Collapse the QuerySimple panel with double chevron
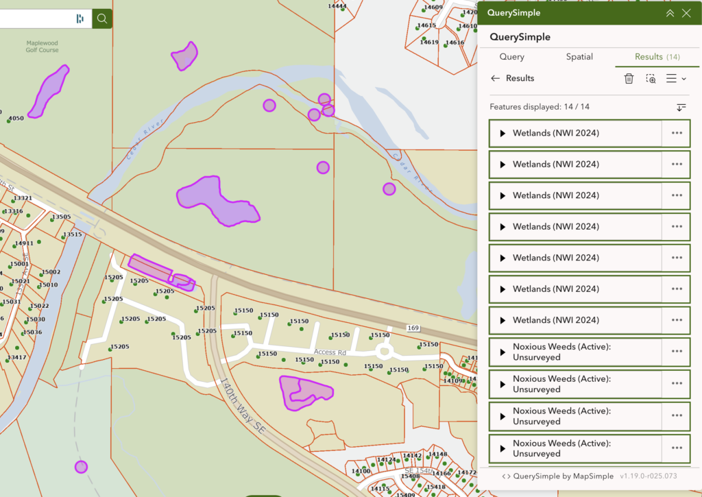Viewport: 702px width, 497px height. pos(670,13)
